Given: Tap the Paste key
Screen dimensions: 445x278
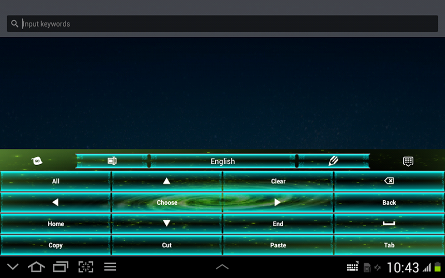Looking at the screenshot, I should [278, 245].
